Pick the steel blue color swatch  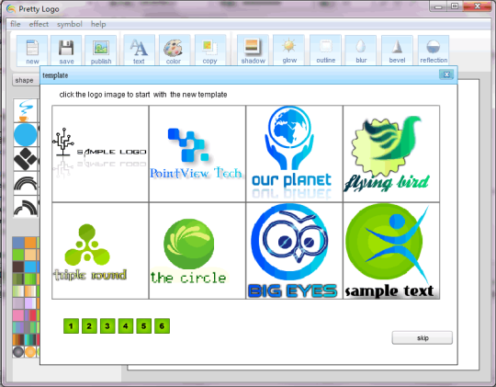[x=18, y=243]
